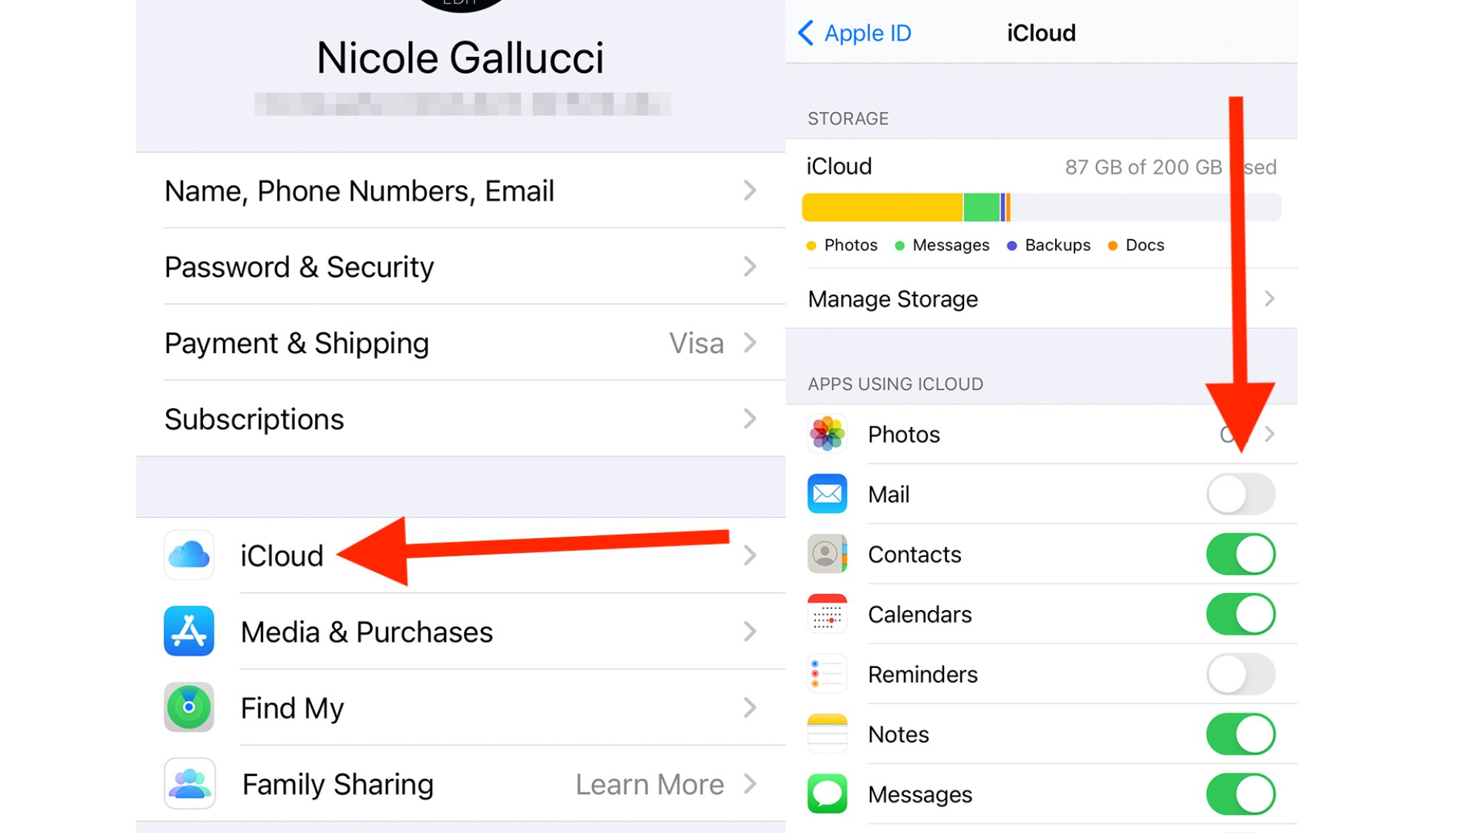Open Payment & Shipping settings
This screenshot has width=1482, height=833.
tap(460, 343)
